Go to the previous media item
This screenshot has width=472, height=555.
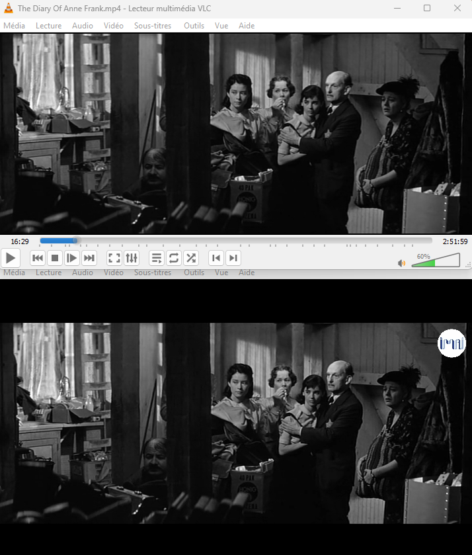click(x=38, y=258)
